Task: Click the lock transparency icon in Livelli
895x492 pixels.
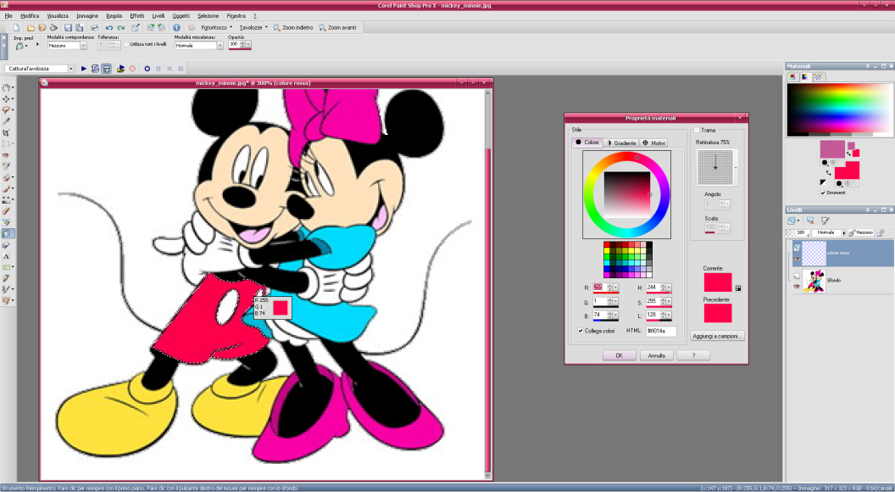Action: click(880, 232)
